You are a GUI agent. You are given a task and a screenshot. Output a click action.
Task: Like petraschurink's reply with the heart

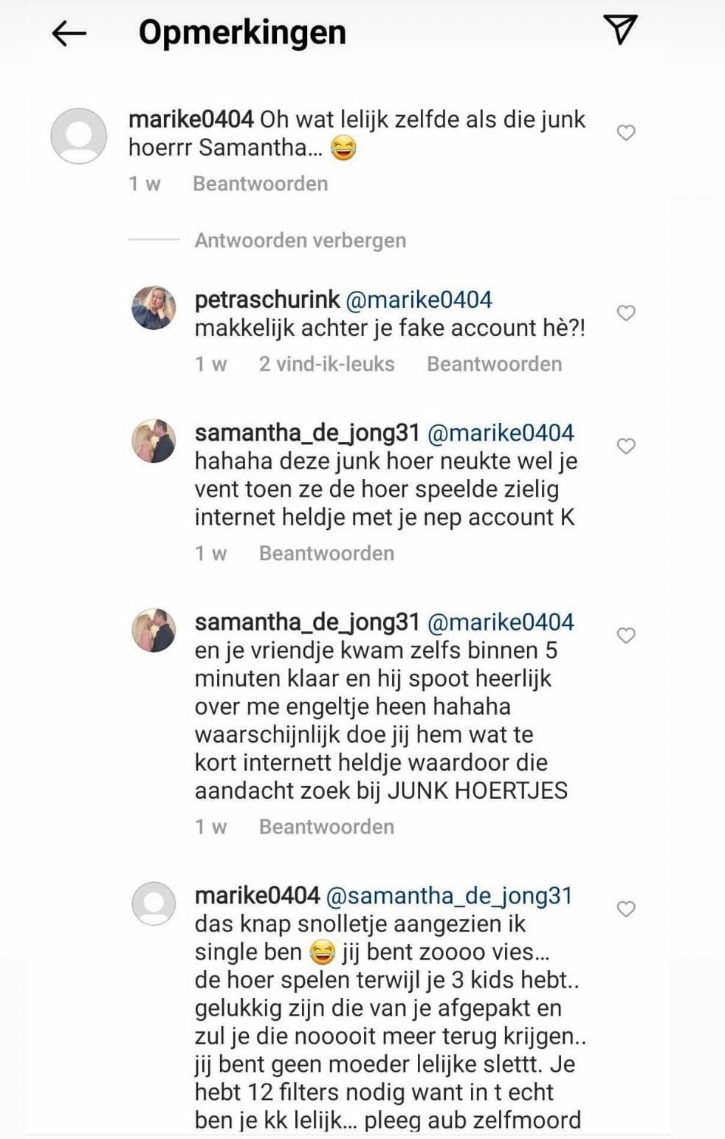point(626,313)
